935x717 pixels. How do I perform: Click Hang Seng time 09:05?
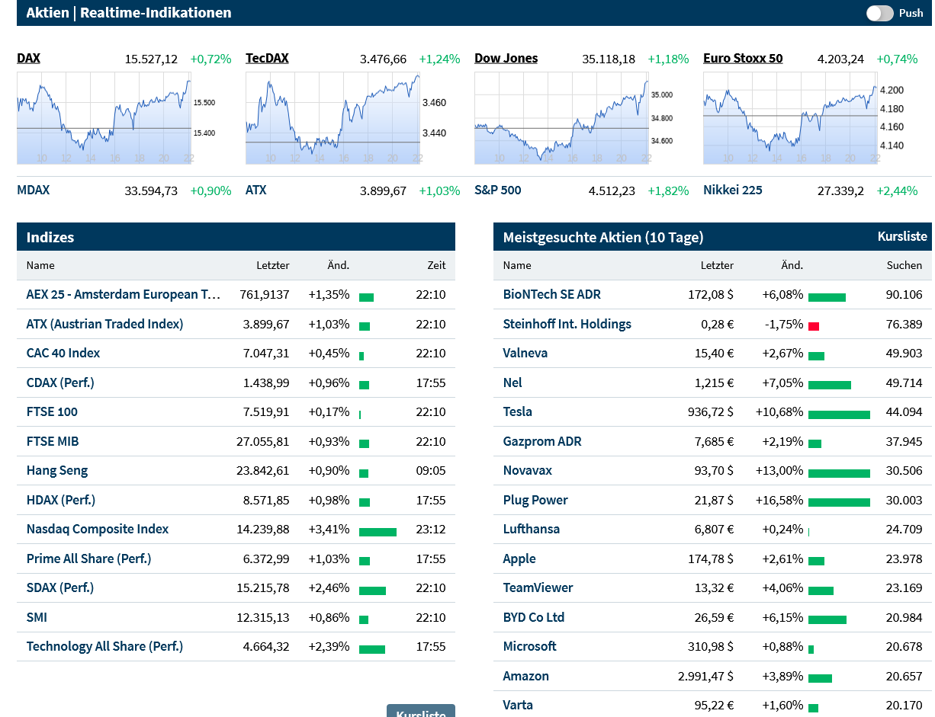(x=431, y=471)
